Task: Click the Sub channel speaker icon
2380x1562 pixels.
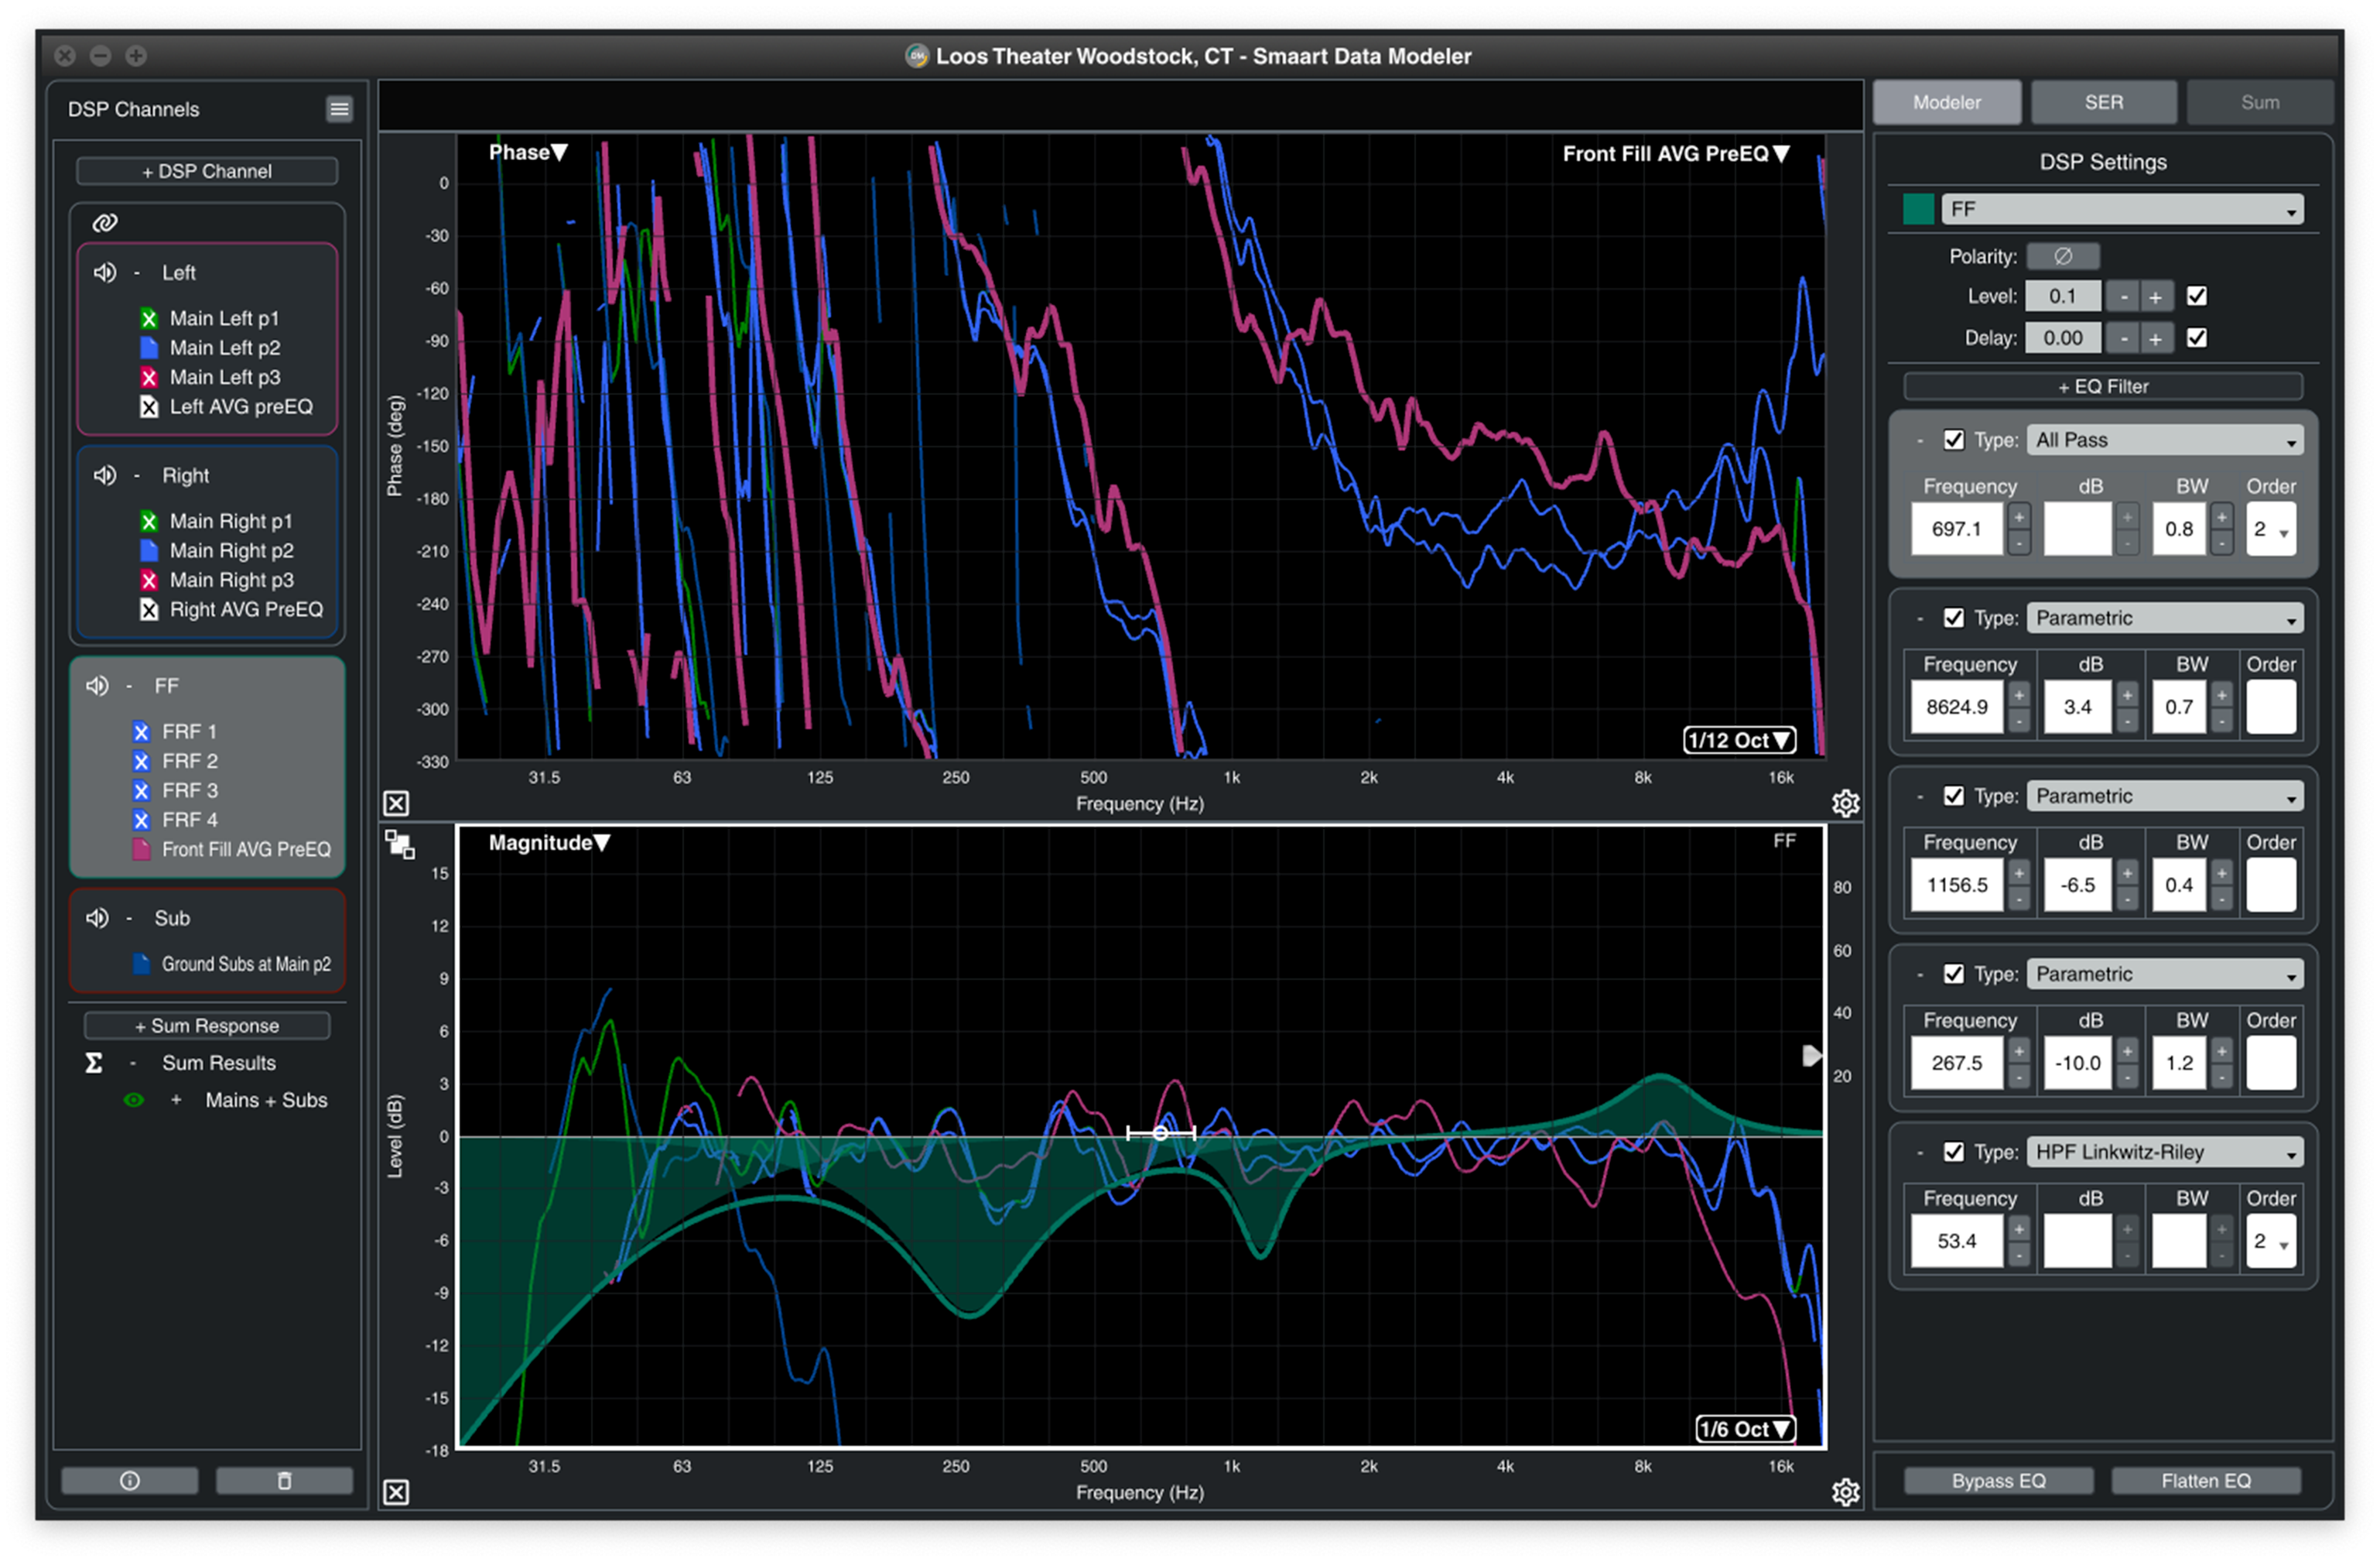Action: pos(97,917)
